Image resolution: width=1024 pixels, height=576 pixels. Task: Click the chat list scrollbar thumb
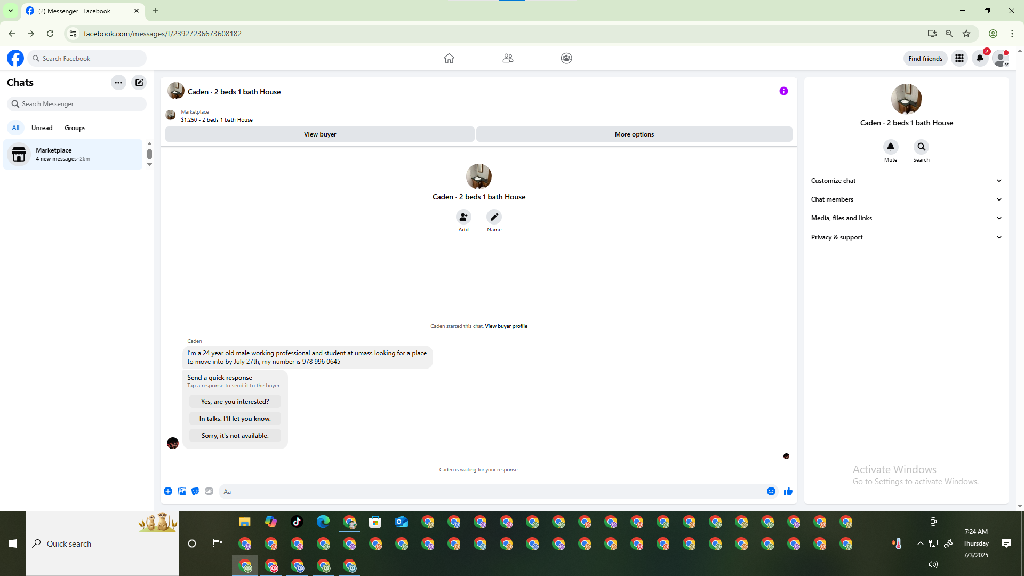149,154
